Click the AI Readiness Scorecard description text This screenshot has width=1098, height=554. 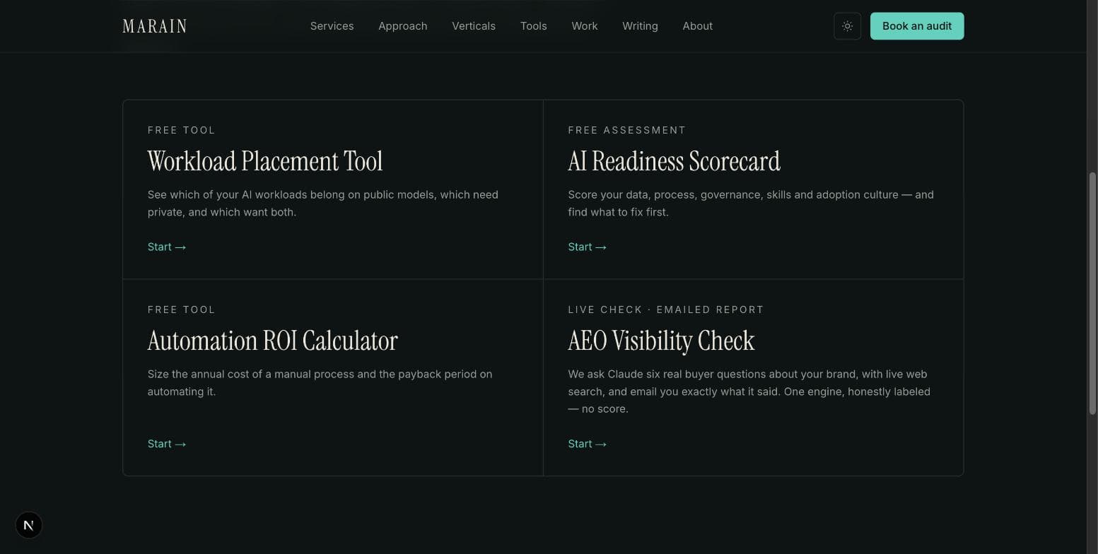point(751,204)
